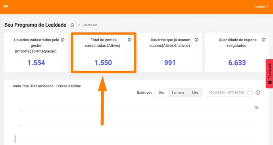Show info for Quantidade de cupons resgatados
273x145 pixels.
(263, 40)
